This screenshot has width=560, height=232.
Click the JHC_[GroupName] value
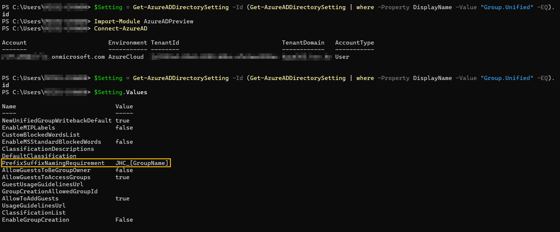pyautogui.click(x=142, y=163)
